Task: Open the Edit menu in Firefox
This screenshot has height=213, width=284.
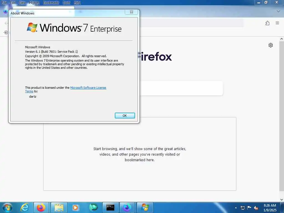Action: tap(13, 3)
